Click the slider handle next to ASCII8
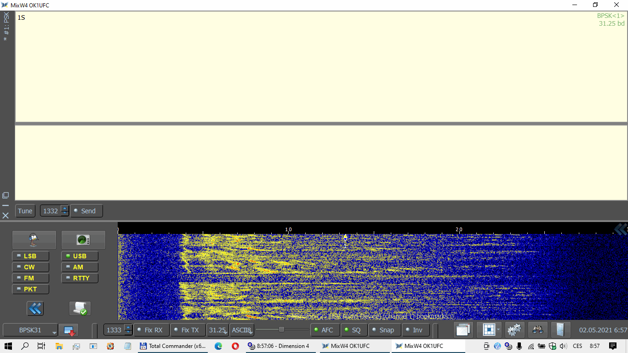 281,330
